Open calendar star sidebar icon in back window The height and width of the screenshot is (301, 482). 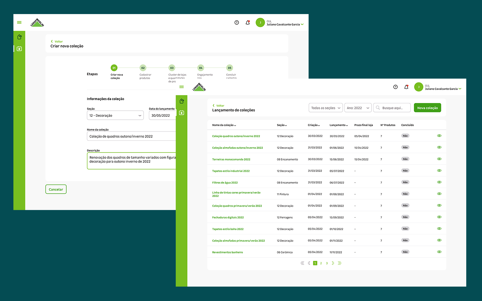19,48
